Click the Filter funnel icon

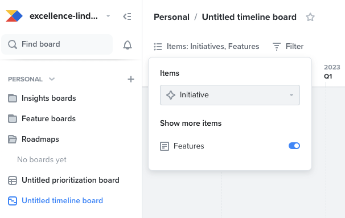(x=277, y=47)
